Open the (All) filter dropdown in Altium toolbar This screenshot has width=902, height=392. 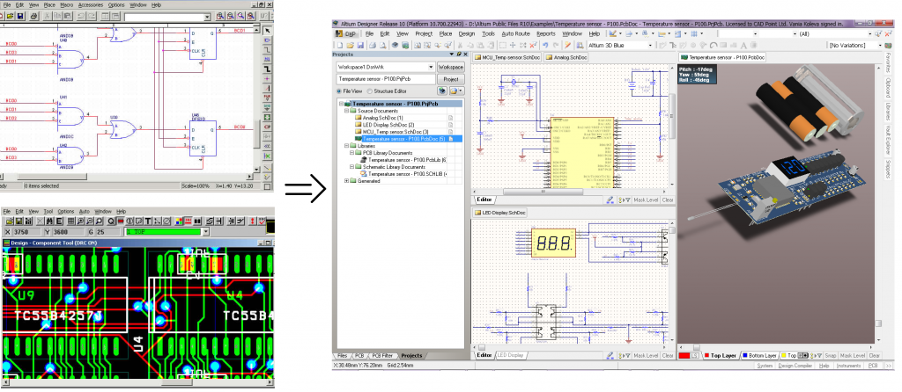tap(869, 34)
